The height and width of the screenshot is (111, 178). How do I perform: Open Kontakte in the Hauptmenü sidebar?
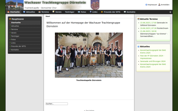(25, 50)
